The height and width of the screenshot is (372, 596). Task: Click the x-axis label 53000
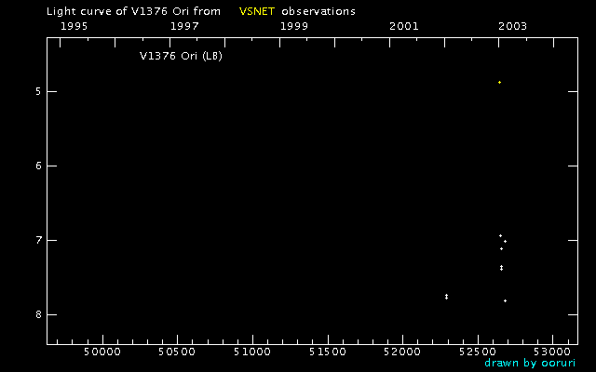tap(552, 352)
